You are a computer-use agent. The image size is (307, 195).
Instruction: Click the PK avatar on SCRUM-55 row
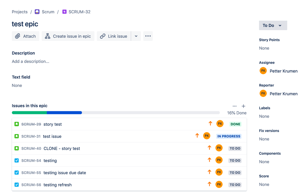pos(219,172)
